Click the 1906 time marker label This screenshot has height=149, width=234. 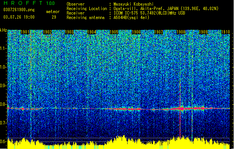click(x=136, y=32)
